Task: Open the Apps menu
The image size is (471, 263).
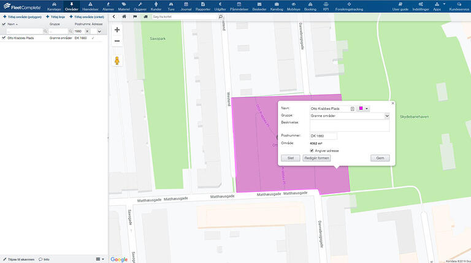Action: (x=437, y=6)
